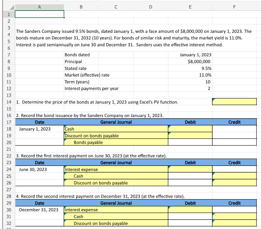Screen dimensions: 261x229
Task: Select the 'Date' header in row 29
Action: [x=40, y=203]
